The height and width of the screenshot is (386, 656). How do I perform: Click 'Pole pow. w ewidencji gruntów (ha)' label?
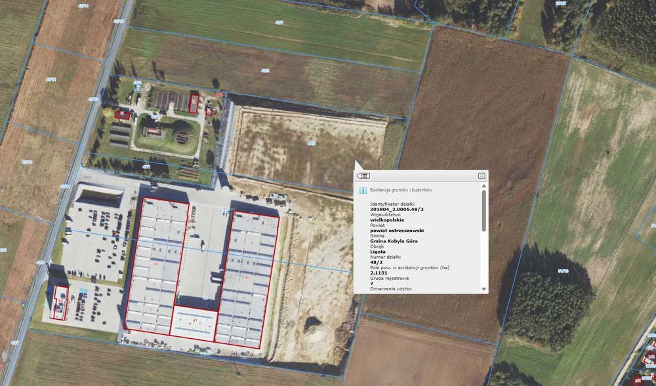pyautogui.click(x=409, y=267)
